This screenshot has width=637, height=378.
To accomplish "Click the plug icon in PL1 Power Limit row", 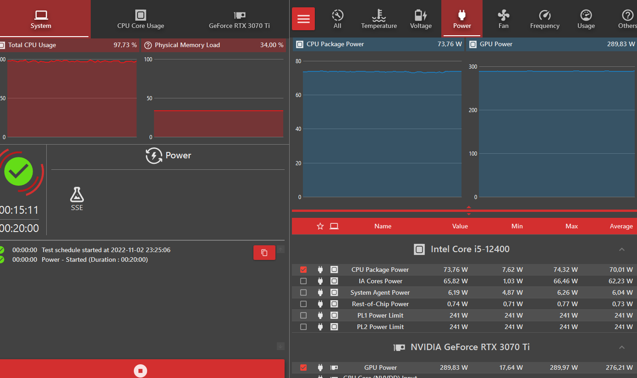I will pyautogui.click(x=320, y=315).
